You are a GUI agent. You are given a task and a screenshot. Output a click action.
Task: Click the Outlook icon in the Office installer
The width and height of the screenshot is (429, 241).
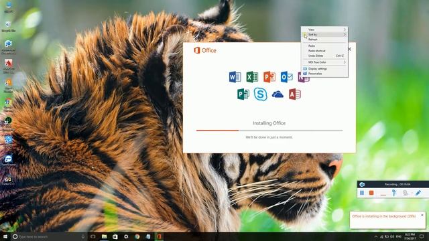pos(286,77)
